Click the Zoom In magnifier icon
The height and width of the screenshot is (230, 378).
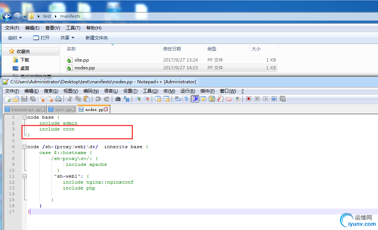point(138,99)
